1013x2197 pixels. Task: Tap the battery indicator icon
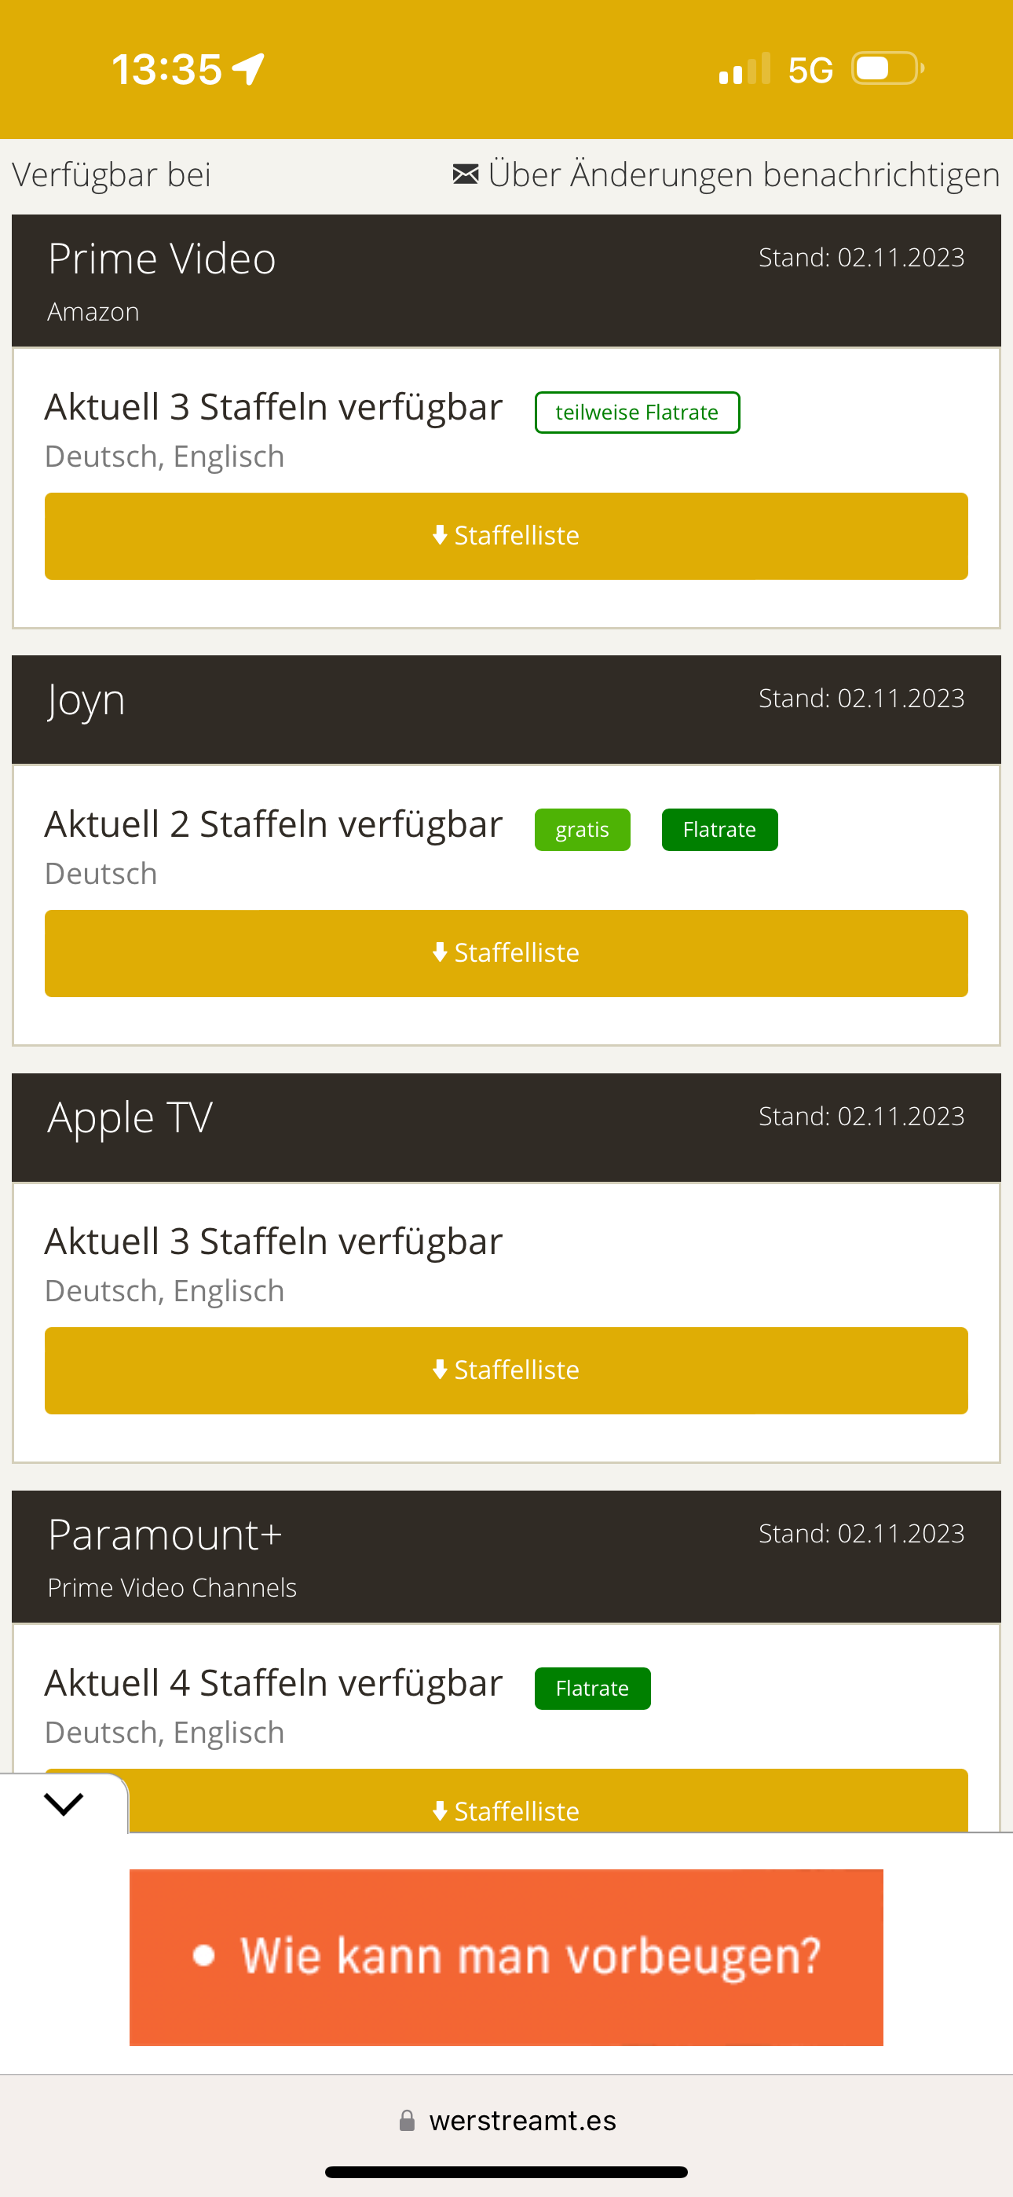887,69
